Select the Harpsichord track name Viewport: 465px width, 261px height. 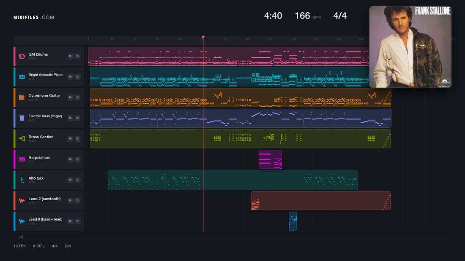pyautogui.click(x=39, y=157)
